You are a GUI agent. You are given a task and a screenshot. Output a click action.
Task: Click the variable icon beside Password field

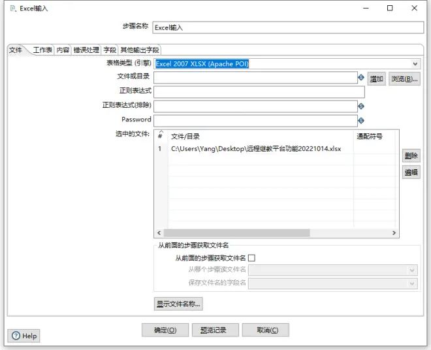tap(361, 120)
